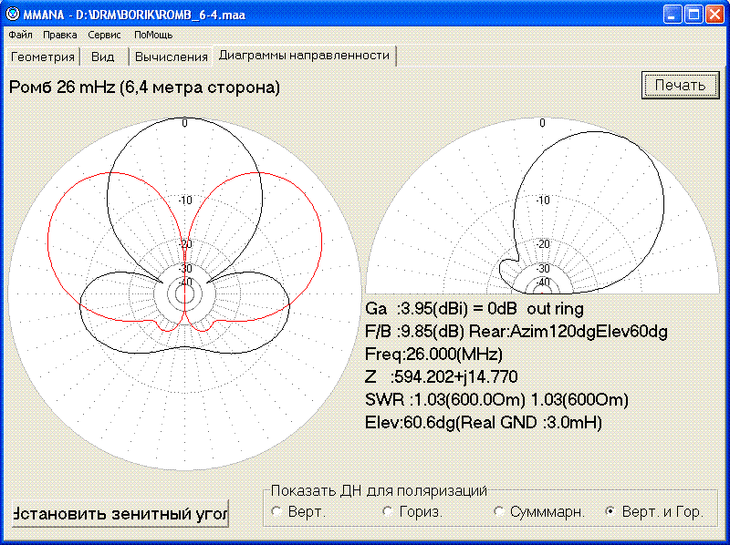Open the Файл menu
Viewport: 730px width, 545px height.
pos(20,35)
